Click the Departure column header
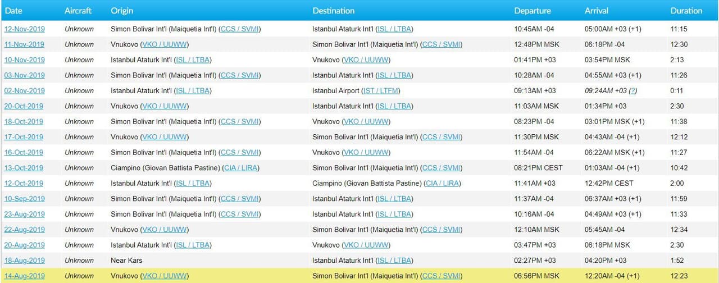Image resolution: width=719 pixels, height=283 pixels. (533, 11)
